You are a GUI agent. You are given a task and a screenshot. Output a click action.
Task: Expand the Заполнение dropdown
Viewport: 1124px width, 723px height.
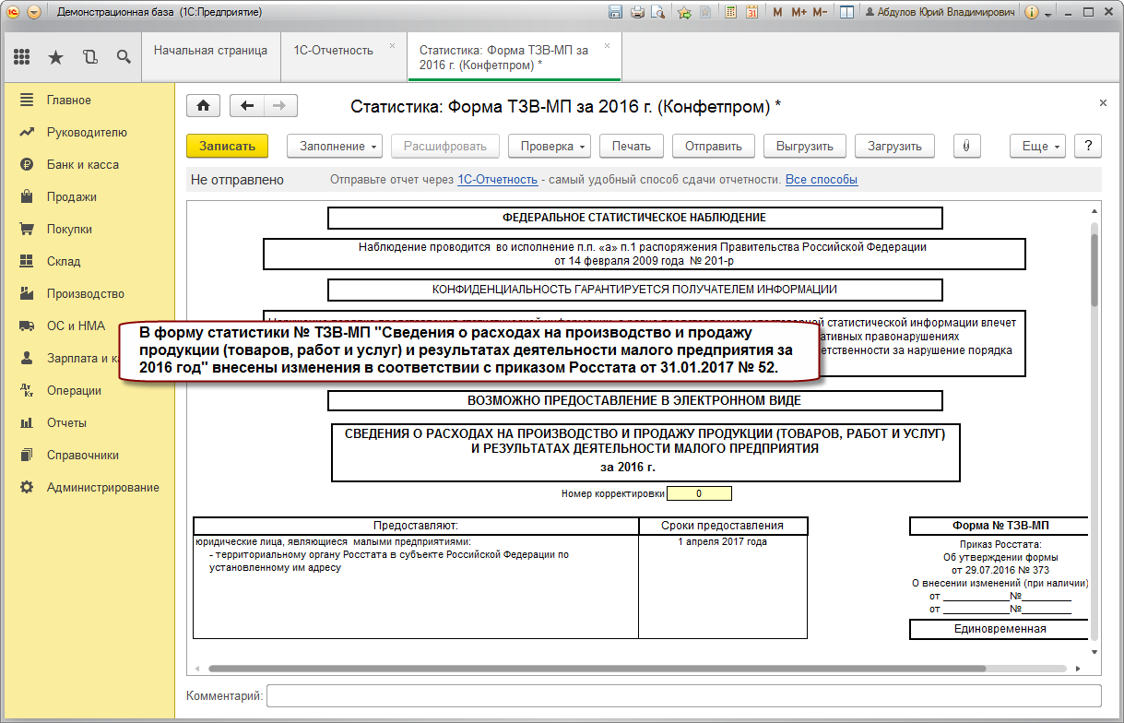click(x=336, y=146)
